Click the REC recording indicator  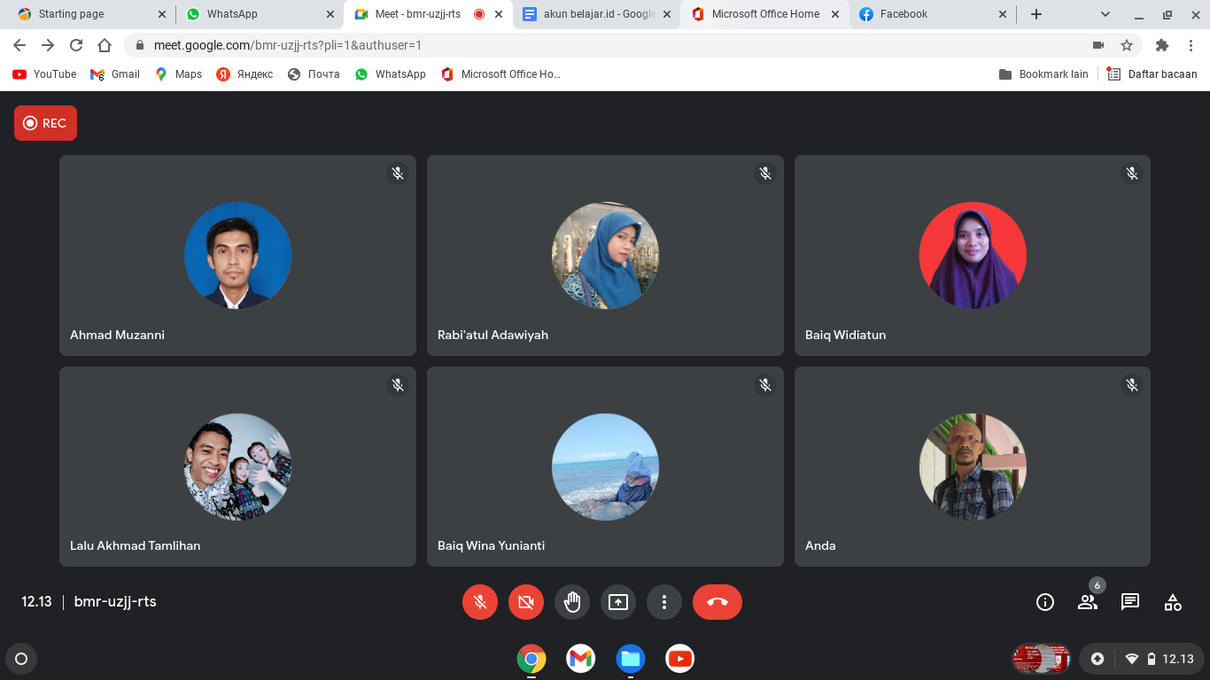click(x=45, y=123)
